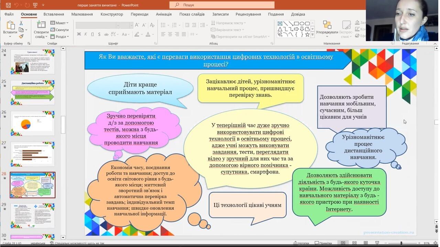Switch to the Анімація tab
Viewport: 440px width, 247px height.
pyautogui.click(x=164, y=14)
